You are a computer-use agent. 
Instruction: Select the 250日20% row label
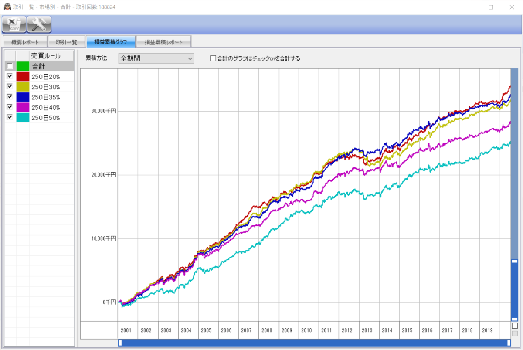46,77
